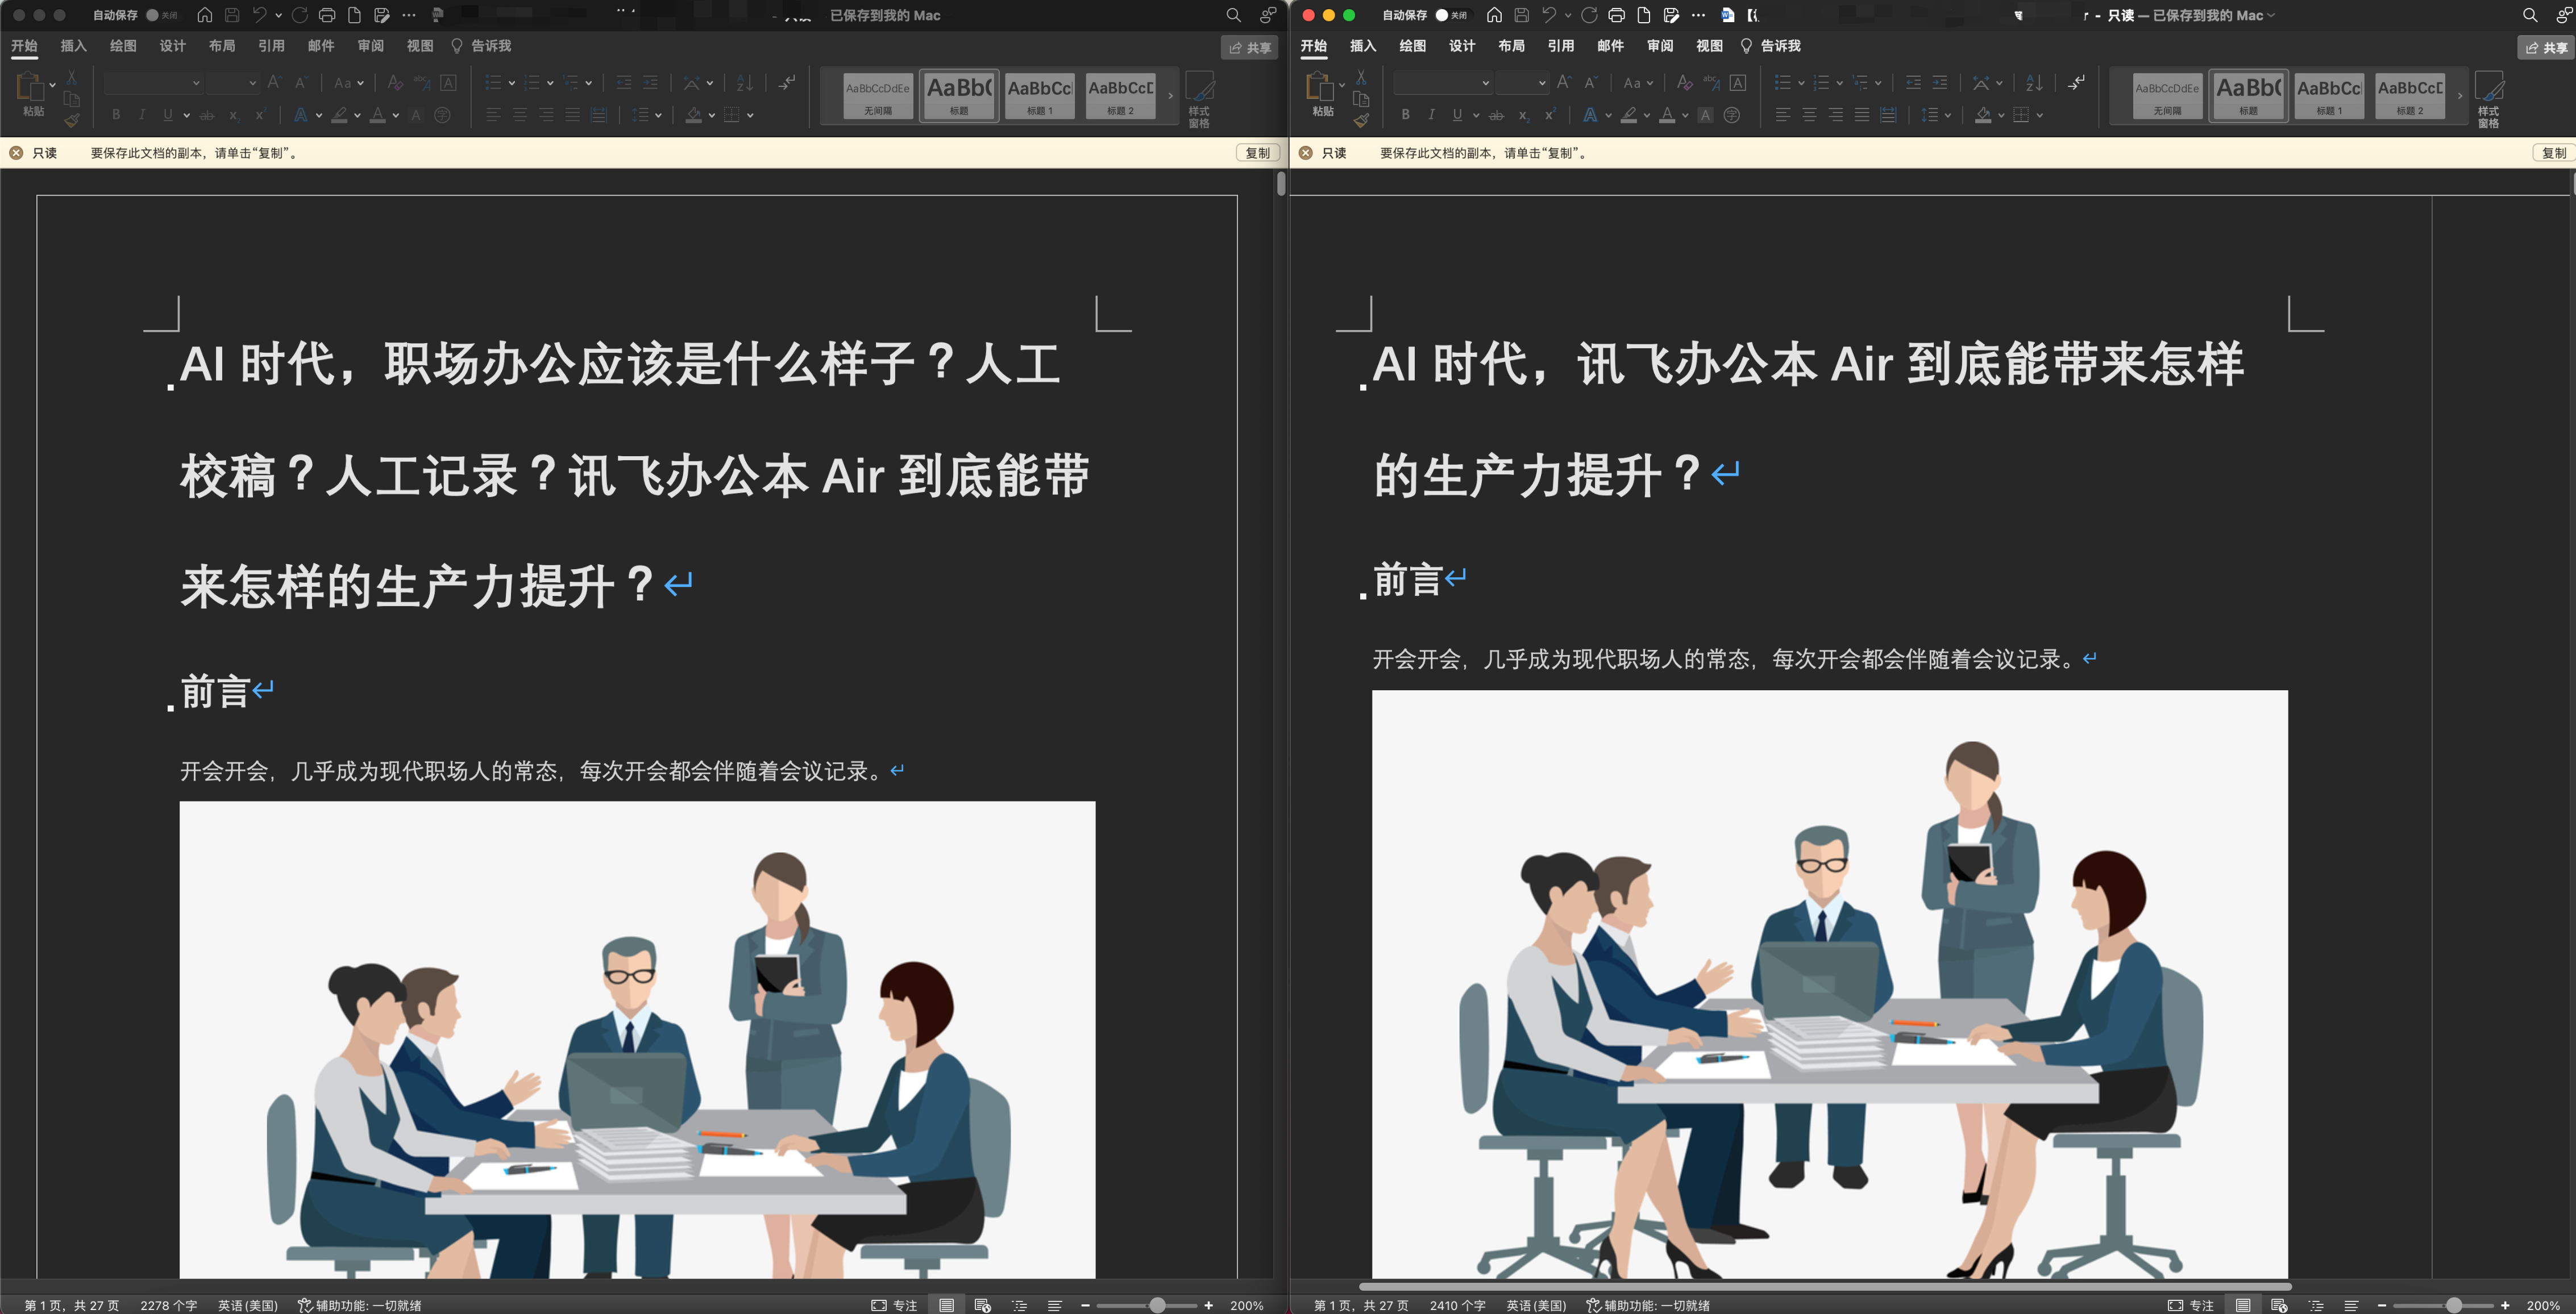The image size is (2576, 1314).
Task: Click Bold button in right window ribbon
Action: [x=1405, y=115]
